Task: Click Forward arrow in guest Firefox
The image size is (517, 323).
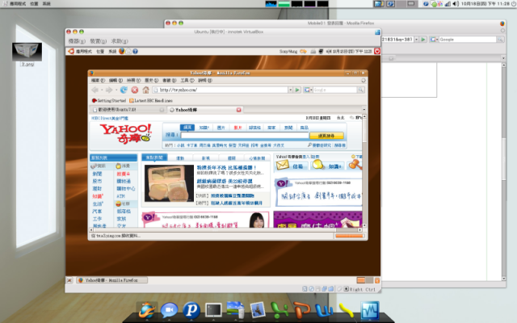Action: click(x=109, y=90)
